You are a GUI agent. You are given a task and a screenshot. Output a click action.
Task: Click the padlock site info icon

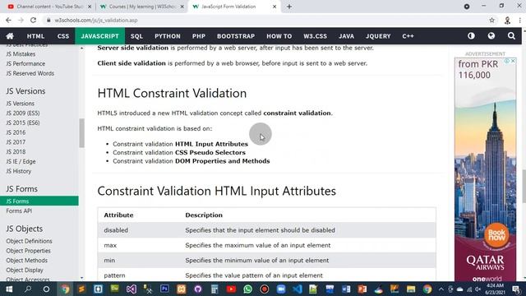pyautogui.click(x=48, y=20)
